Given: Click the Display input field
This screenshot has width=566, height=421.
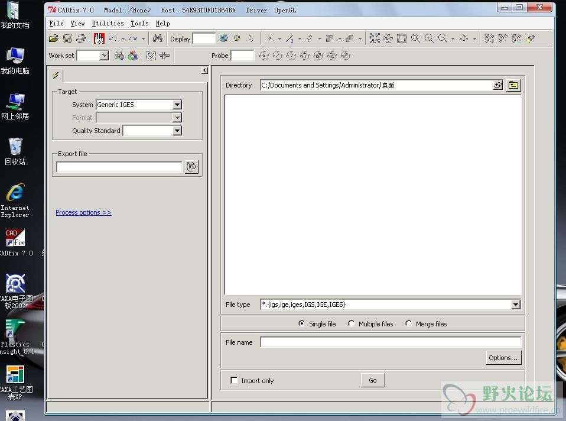Looking at the screenshot, I should tap(204, 38).
